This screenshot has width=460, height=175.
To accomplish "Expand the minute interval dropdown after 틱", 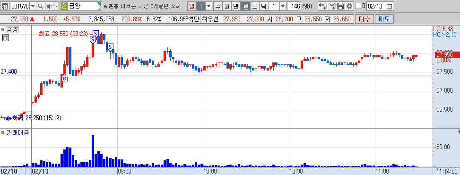I will tap(283, 6).
